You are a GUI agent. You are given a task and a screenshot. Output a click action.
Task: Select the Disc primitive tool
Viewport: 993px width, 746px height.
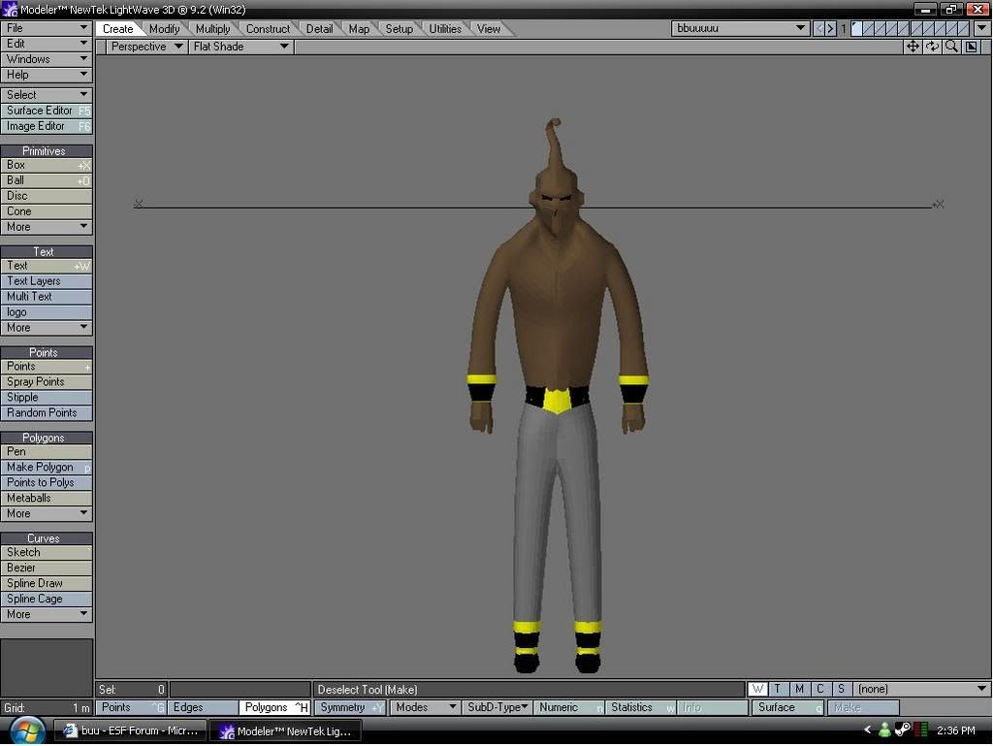click(x=47, y=196)
